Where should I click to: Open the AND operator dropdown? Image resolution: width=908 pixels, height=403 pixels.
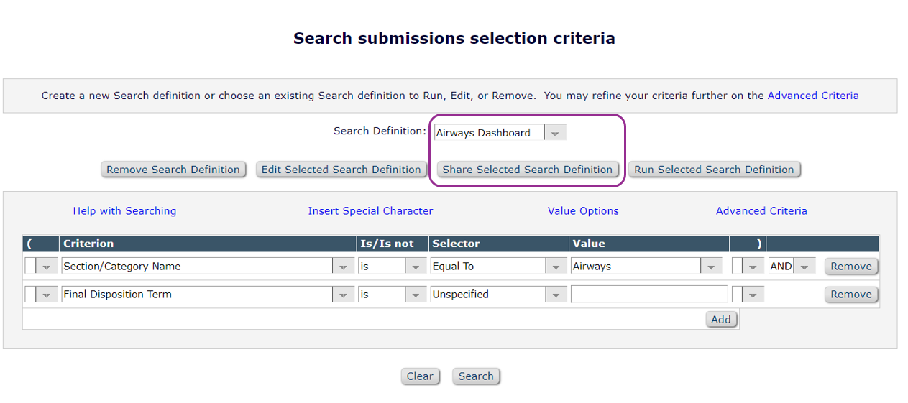tap(804, 267)
